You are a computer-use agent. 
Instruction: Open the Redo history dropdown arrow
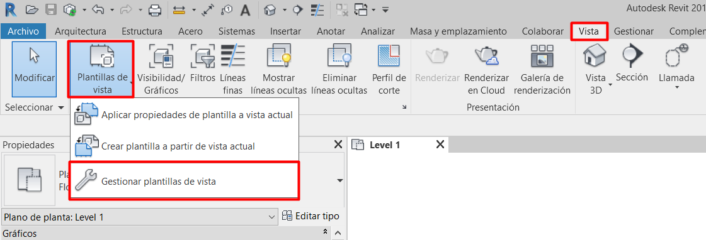tap(141, 9)
